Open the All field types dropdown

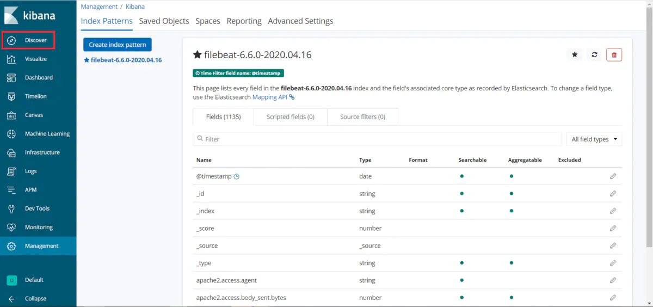point(594,139)
